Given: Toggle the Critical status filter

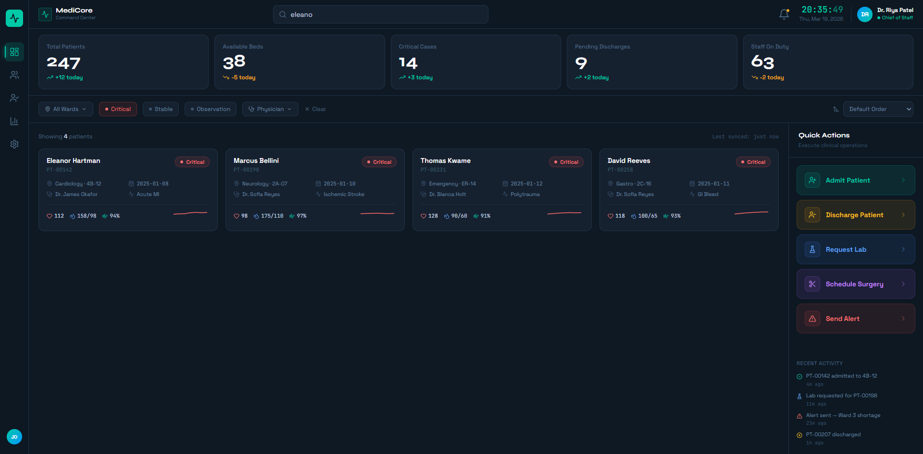Looking at the screenshot, I should [x=118, y=109].
